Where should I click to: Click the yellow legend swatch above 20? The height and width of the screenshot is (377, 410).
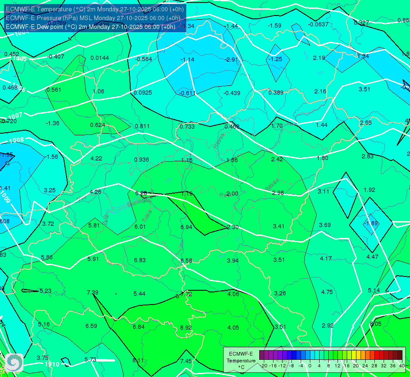coord(354,355)
